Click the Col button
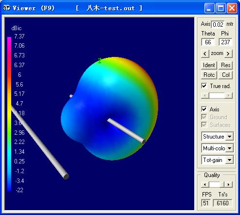 [225, 75]
